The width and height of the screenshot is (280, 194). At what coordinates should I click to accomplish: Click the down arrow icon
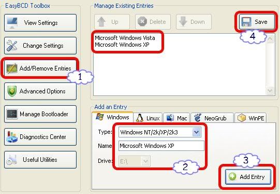pos(183,22)
